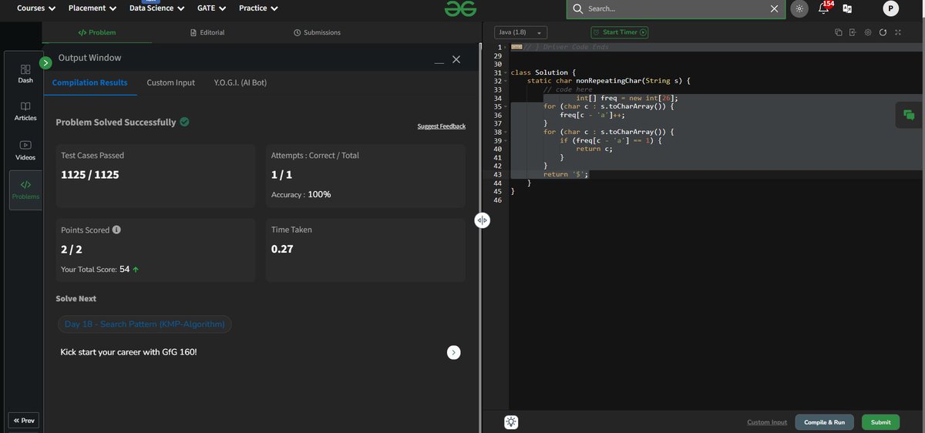Select the Custom Input tab
This screenshot has width=925, height=433.
(171, 82)
